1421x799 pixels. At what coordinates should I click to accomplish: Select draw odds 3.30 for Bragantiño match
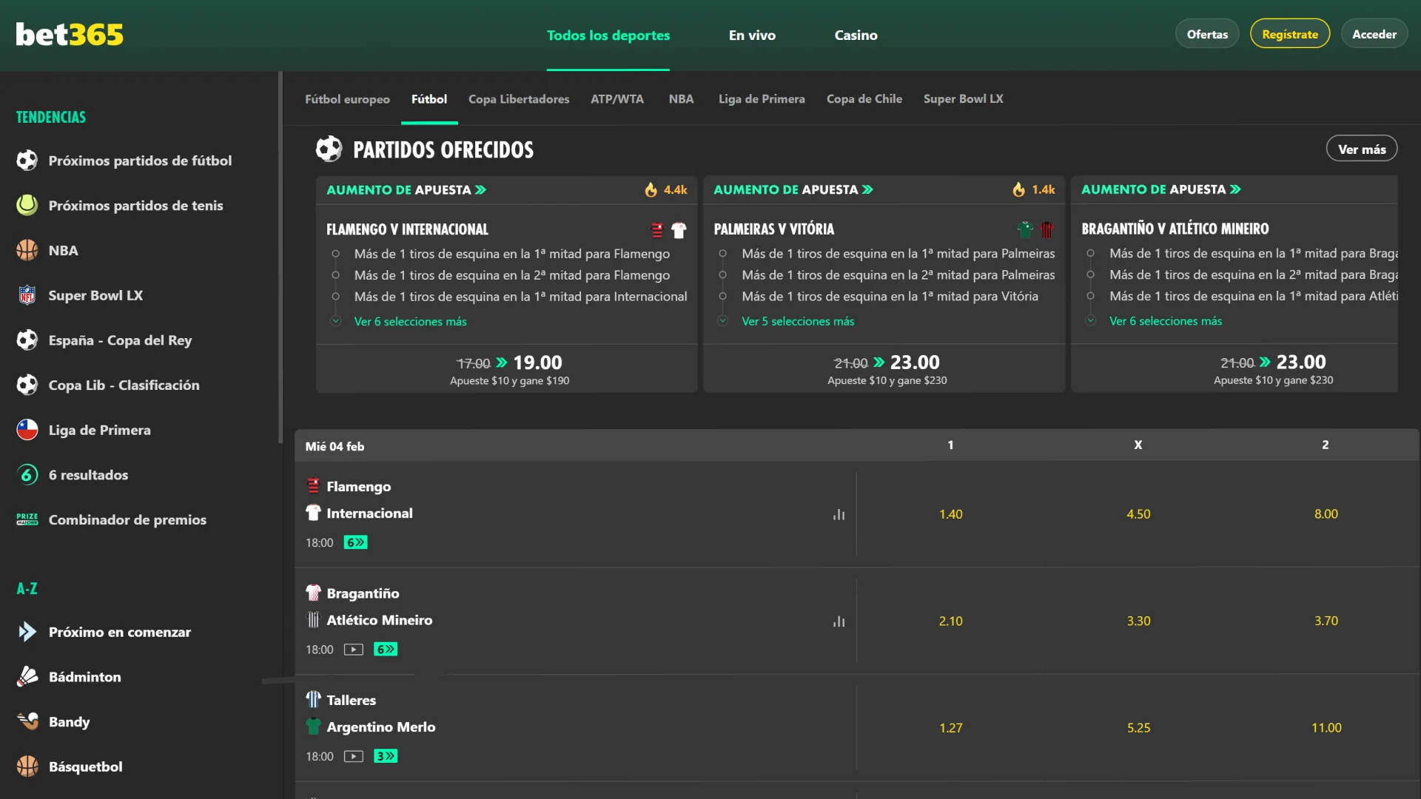point(1138,621)
